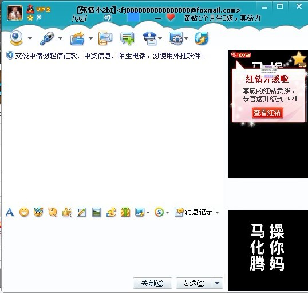This screenshot has height=293, width=308.
Task: Send a window shake nudge
Action: tap(53, 212)
